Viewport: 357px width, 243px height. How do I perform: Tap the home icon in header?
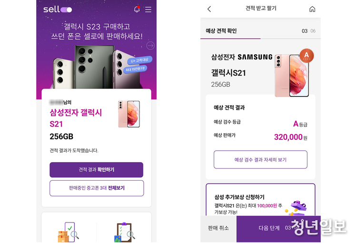tap(312, 9)
